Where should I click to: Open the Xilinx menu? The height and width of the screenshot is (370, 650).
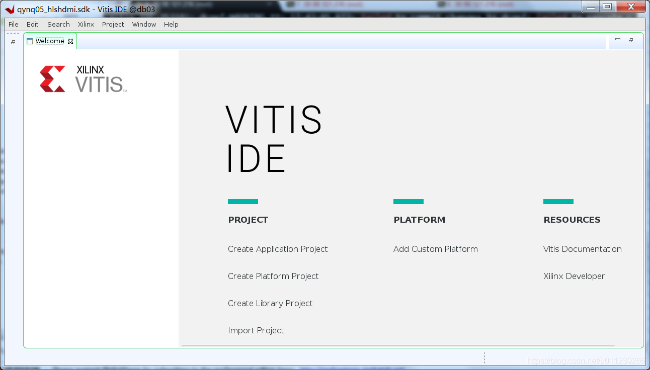[86, 24]
